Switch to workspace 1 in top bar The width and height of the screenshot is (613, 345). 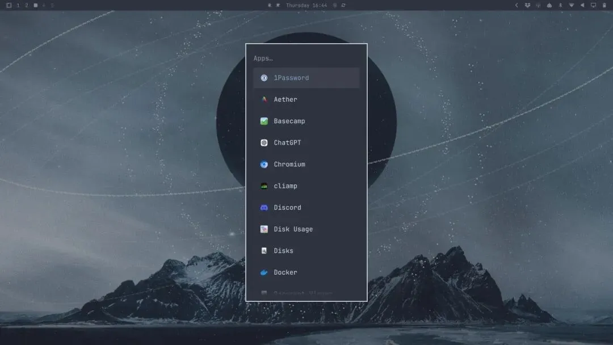pyautogui.click(x=18, y=5)
